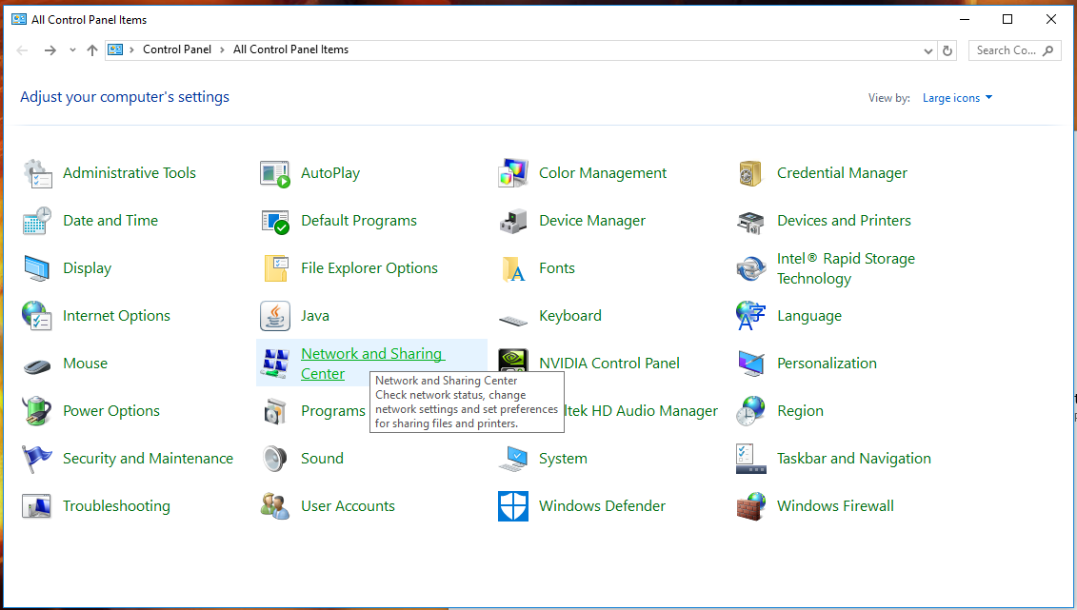Click the Taskbar and Navigation icon
This screenshot has width=1077, height=610.
tap(750, 459)
